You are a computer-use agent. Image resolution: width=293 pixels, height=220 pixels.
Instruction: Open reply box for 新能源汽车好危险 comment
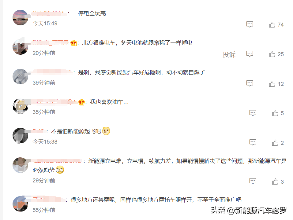point(250,83)
